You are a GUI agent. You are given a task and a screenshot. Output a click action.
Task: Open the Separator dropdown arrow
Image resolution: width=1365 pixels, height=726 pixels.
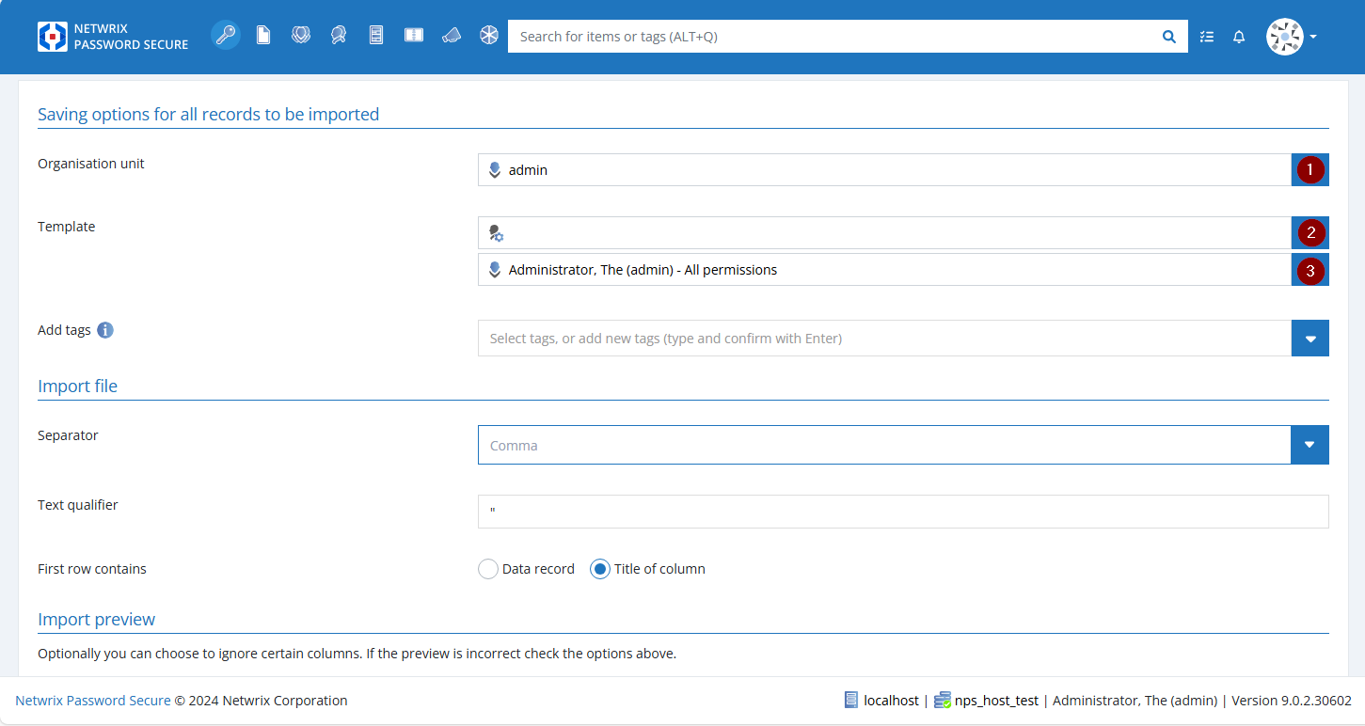click(x=1310, y=445)
